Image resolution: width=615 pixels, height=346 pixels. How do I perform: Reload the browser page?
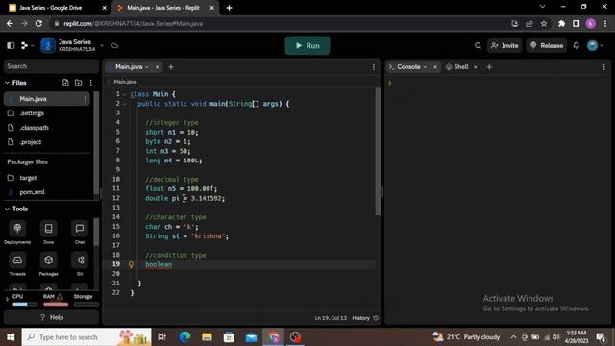pyautogui.click(x=38, y=23)
